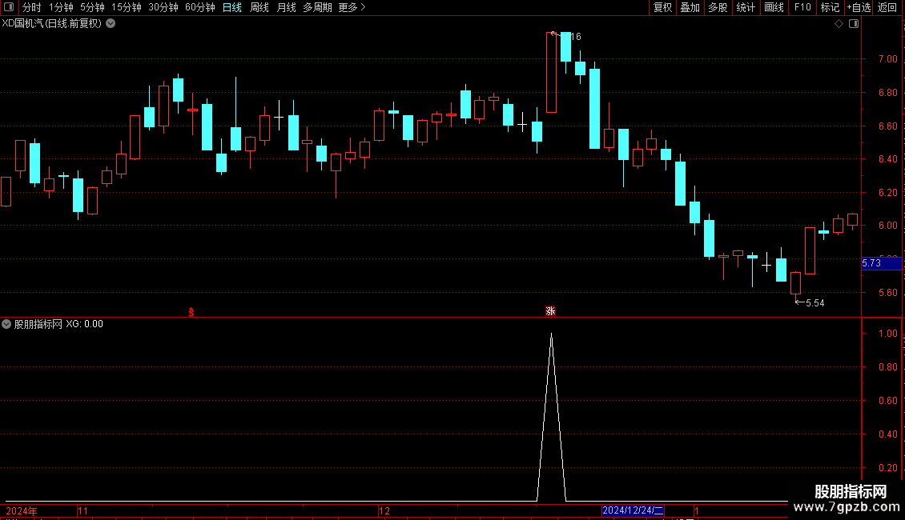Toggle the right side panel icon
905x520 pixels.
click(854, 24)
